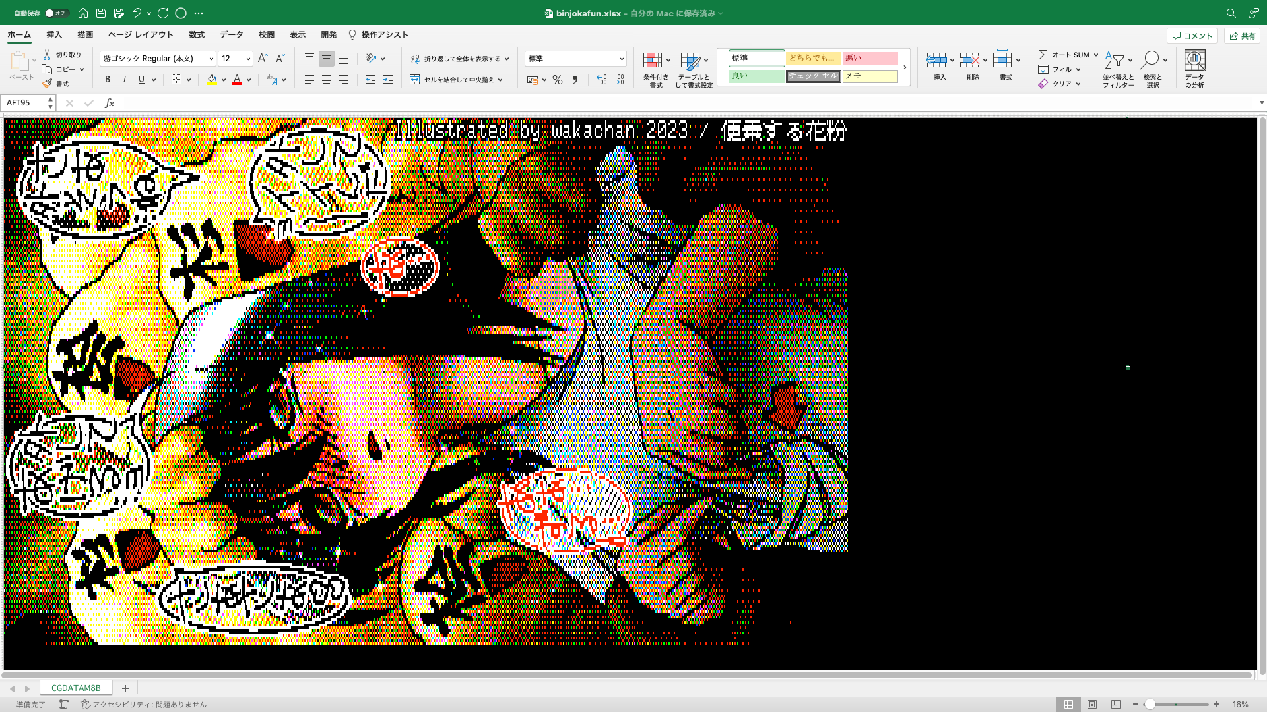The width and height of the screenshot is (1267, 712).
Task: Decrease font size with the smaller A icon
Action: 280,59
